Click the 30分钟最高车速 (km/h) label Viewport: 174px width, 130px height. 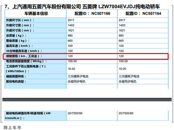tap(24, 51)
